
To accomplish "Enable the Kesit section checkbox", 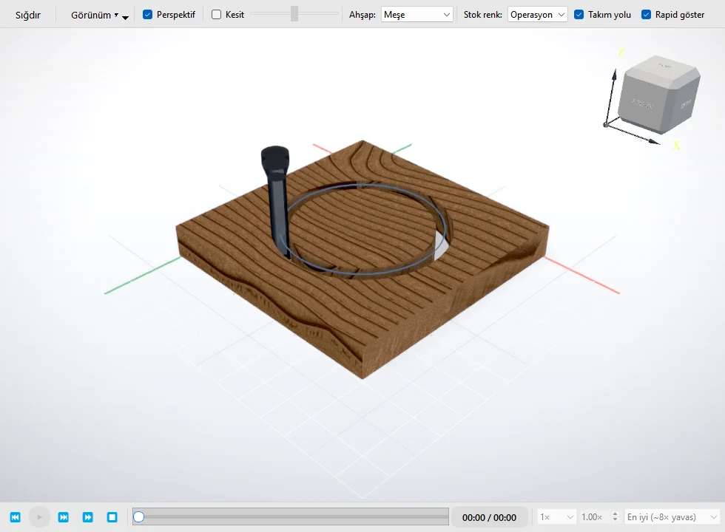I will [216, 15].
